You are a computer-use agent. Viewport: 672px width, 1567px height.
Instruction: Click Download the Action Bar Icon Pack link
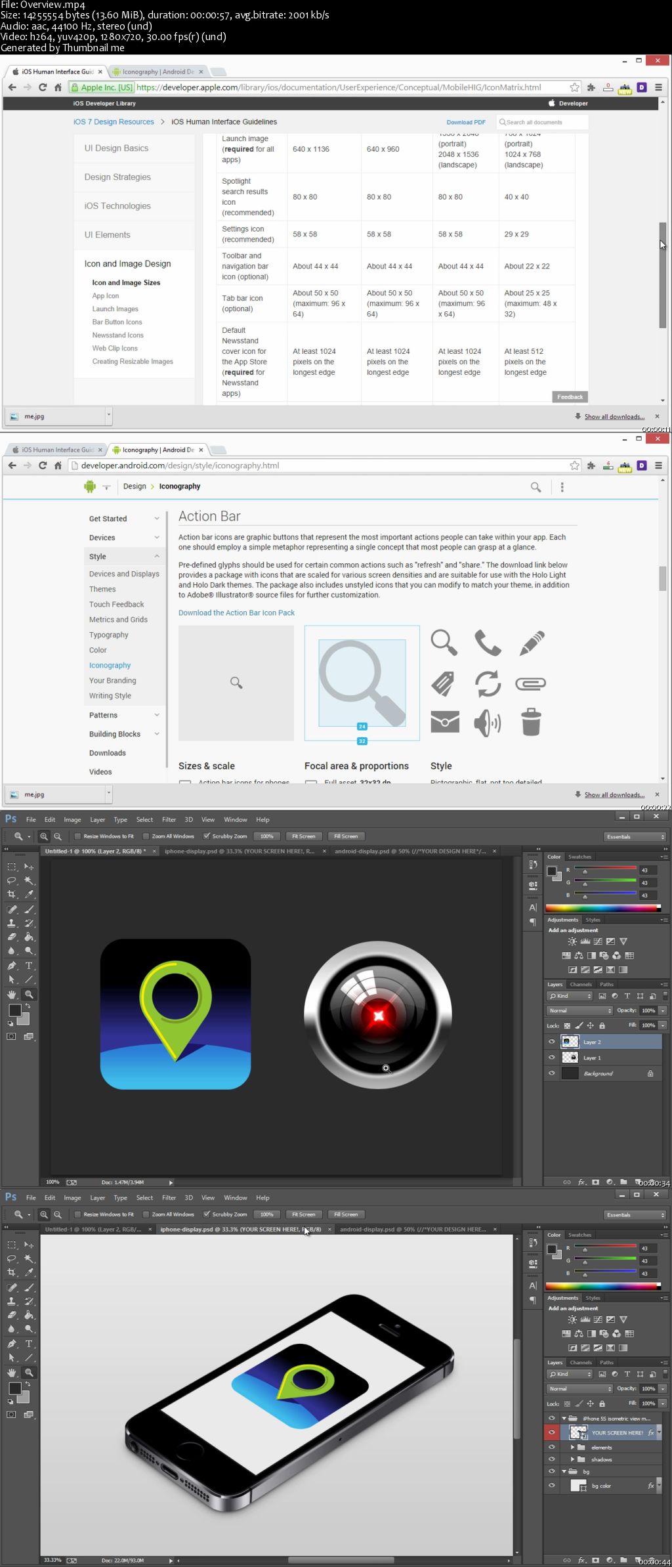(x=236, y=612)
